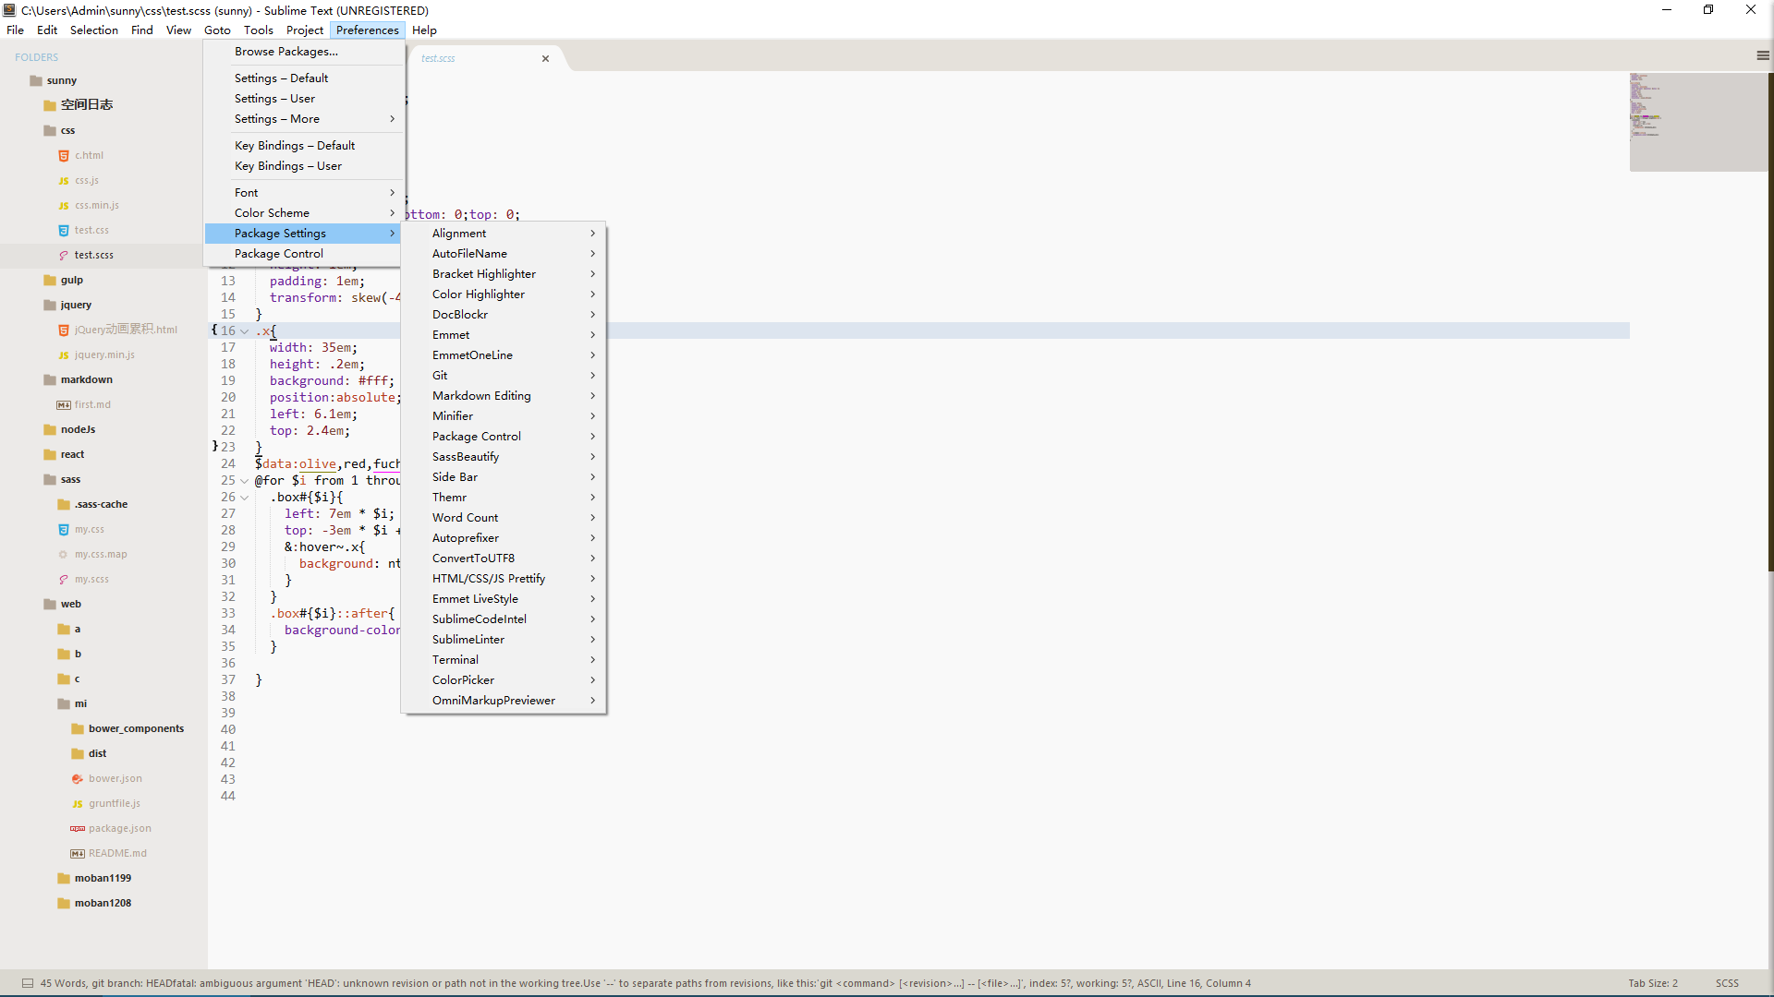Click the HTML file icon beside c.html

click(x=64, y=156)
